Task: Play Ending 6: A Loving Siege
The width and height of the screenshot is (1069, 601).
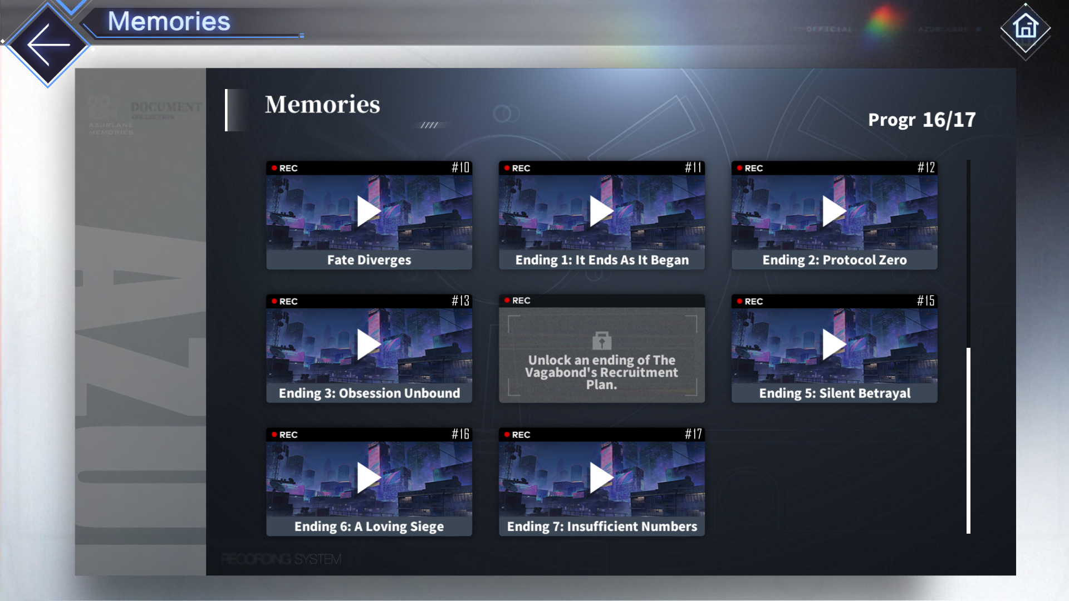Action: coord(369,478)
